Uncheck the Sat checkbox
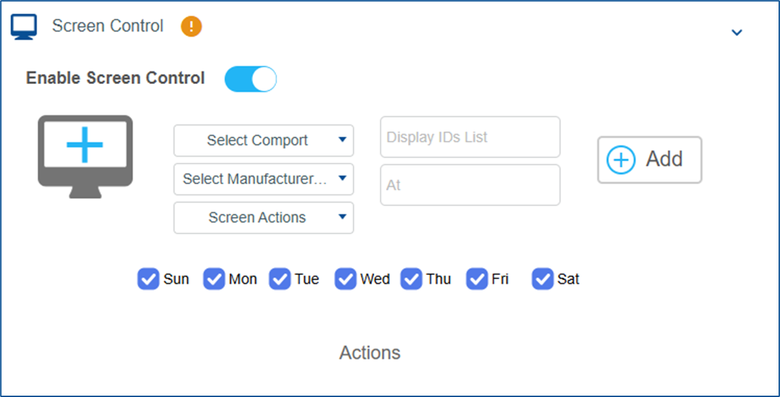This screenshot has width=780, height=397. (x=542, y=280)
